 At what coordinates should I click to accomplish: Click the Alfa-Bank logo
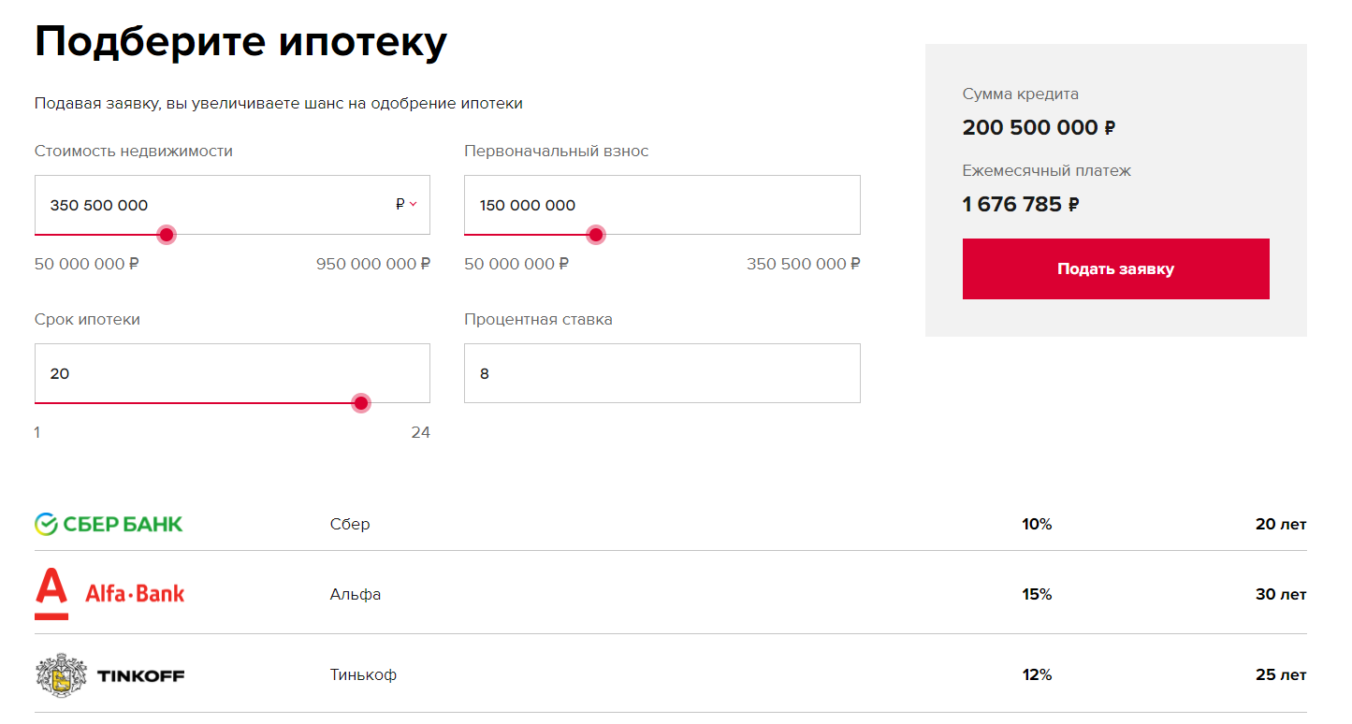click(x=109, y=594)
